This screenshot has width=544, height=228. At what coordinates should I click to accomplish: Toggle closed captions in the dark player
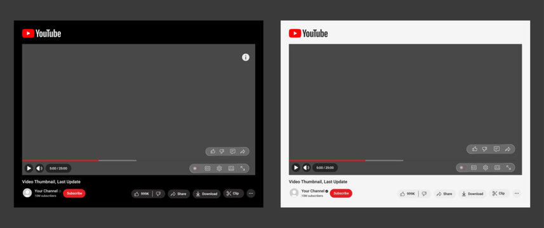208,168
